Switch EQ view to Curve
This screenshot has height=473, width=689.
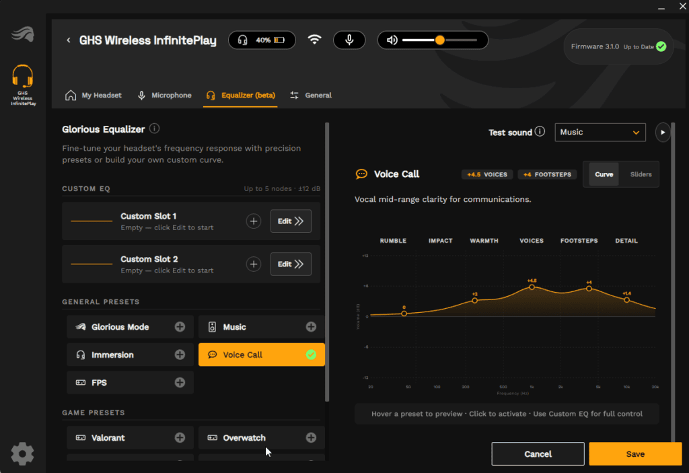click(604, 174)
